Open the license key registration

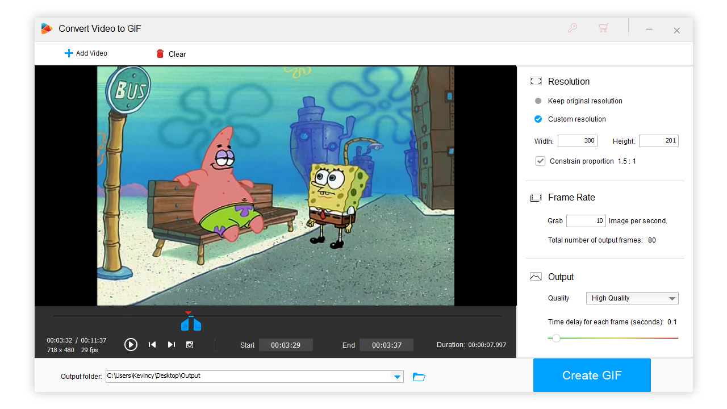[x=573, y=27]
